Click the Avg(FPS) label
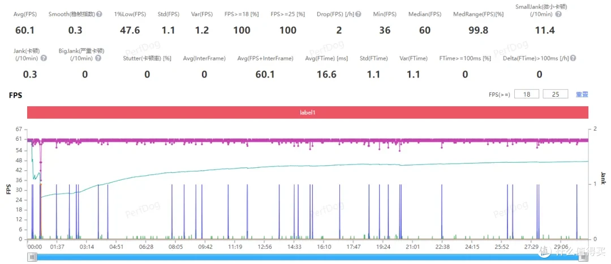Image resolution: width=611 pixels, height=264 pixels. coord(25,14)
